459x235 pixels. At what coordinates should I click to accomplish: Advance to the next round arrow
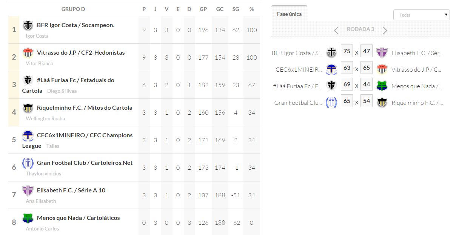385,30
